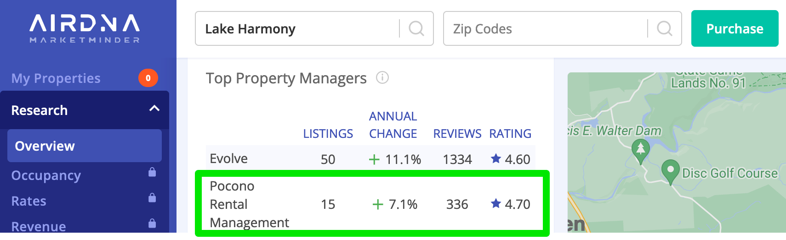This screenshot has width=786, height=240.
Task: Click the Zip Codes search field
Action: pyautogui.click(x=563, y=28)
